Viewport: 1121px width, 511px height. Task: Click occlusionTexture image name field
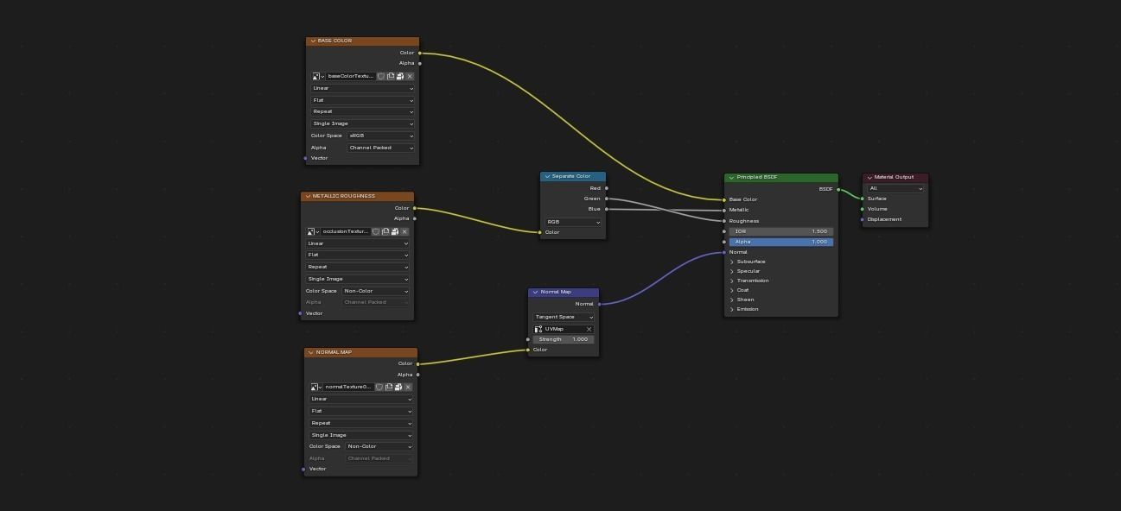[x=345, y=231]
